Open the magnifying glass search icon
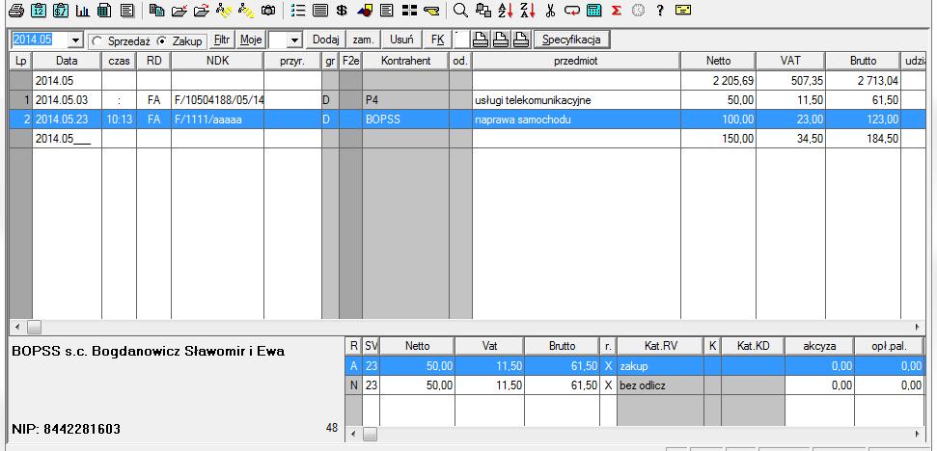Viewport: 937px width, 451px height. [460, 11]
